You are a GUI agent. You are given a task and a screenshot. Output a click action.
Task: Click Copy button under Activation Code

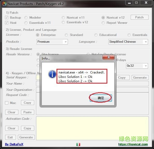[27, 128]
